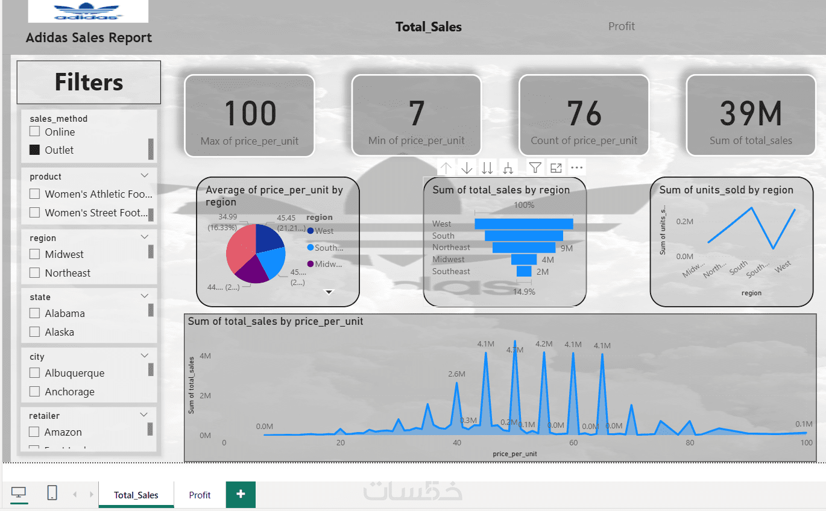Click region slicer scrollbar

[x=151, y=251]
